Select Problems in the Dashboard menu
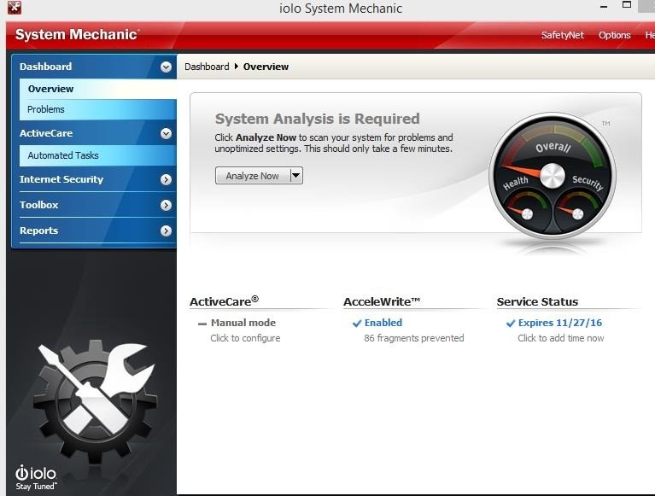This screenshot has width=655, height=496. 97,109
